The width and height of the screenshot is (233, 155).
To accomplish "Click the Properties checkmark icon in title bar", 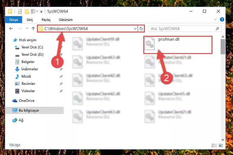I will (20, 12).
